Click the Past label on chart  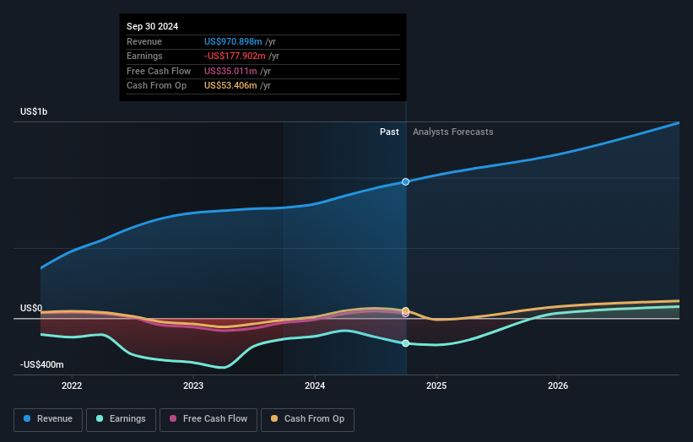[389, 132]
